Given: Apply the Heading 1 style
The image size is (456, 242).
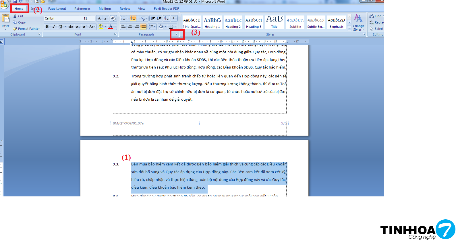Looking at the screenshot, I should (212, 23).
